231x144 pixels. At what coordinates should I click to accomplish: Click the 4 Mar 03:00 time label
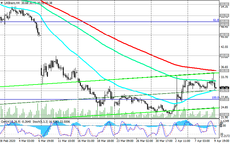[27, 141]
